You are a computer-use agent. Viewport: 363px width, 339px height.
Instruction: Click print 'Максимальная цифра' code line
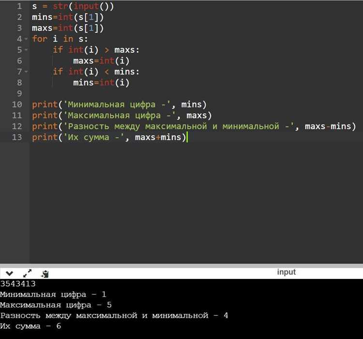pos(122,115)
